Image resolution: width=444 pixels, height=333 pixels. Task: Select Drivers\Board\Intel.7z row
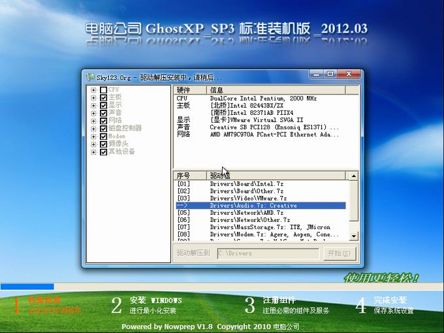261,184
